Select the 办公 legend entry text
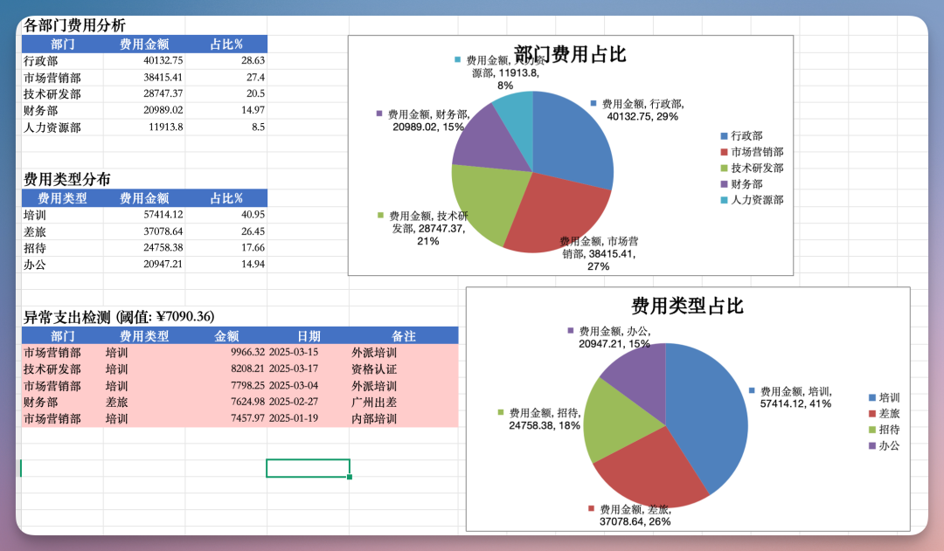 [x=889, y=445]
